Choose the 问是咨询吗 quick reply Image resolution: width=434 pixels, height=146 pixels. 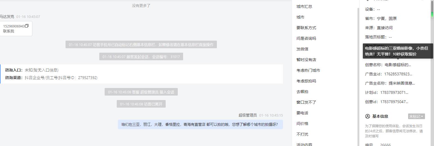[x=306, y=38]
